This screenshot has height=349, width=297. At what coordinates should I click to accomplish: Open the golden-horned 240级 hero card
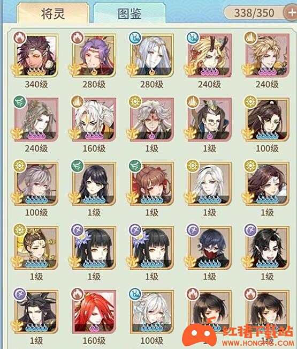pyautogui.click(x=209, y=55)
